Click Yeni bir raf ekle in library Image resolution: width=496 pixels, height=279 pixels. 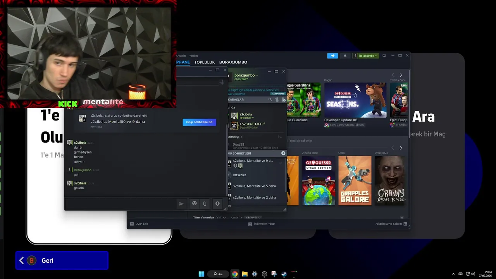[301, 141]
